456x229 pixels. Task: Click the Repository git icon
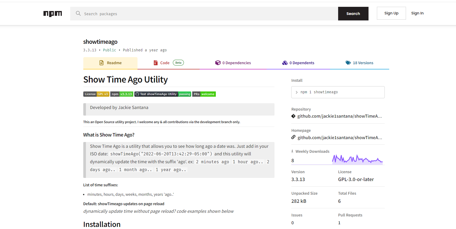pos(293,116)
